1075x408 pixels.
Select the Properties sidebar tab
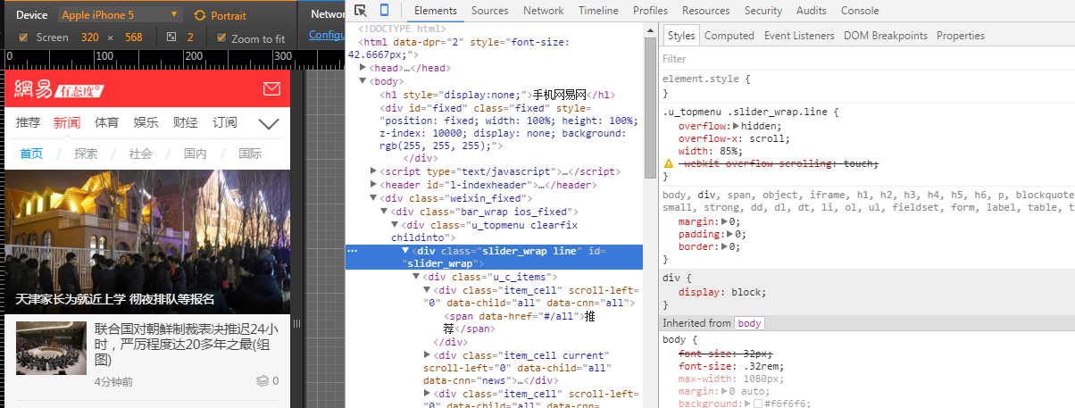[x=961, y=36]
